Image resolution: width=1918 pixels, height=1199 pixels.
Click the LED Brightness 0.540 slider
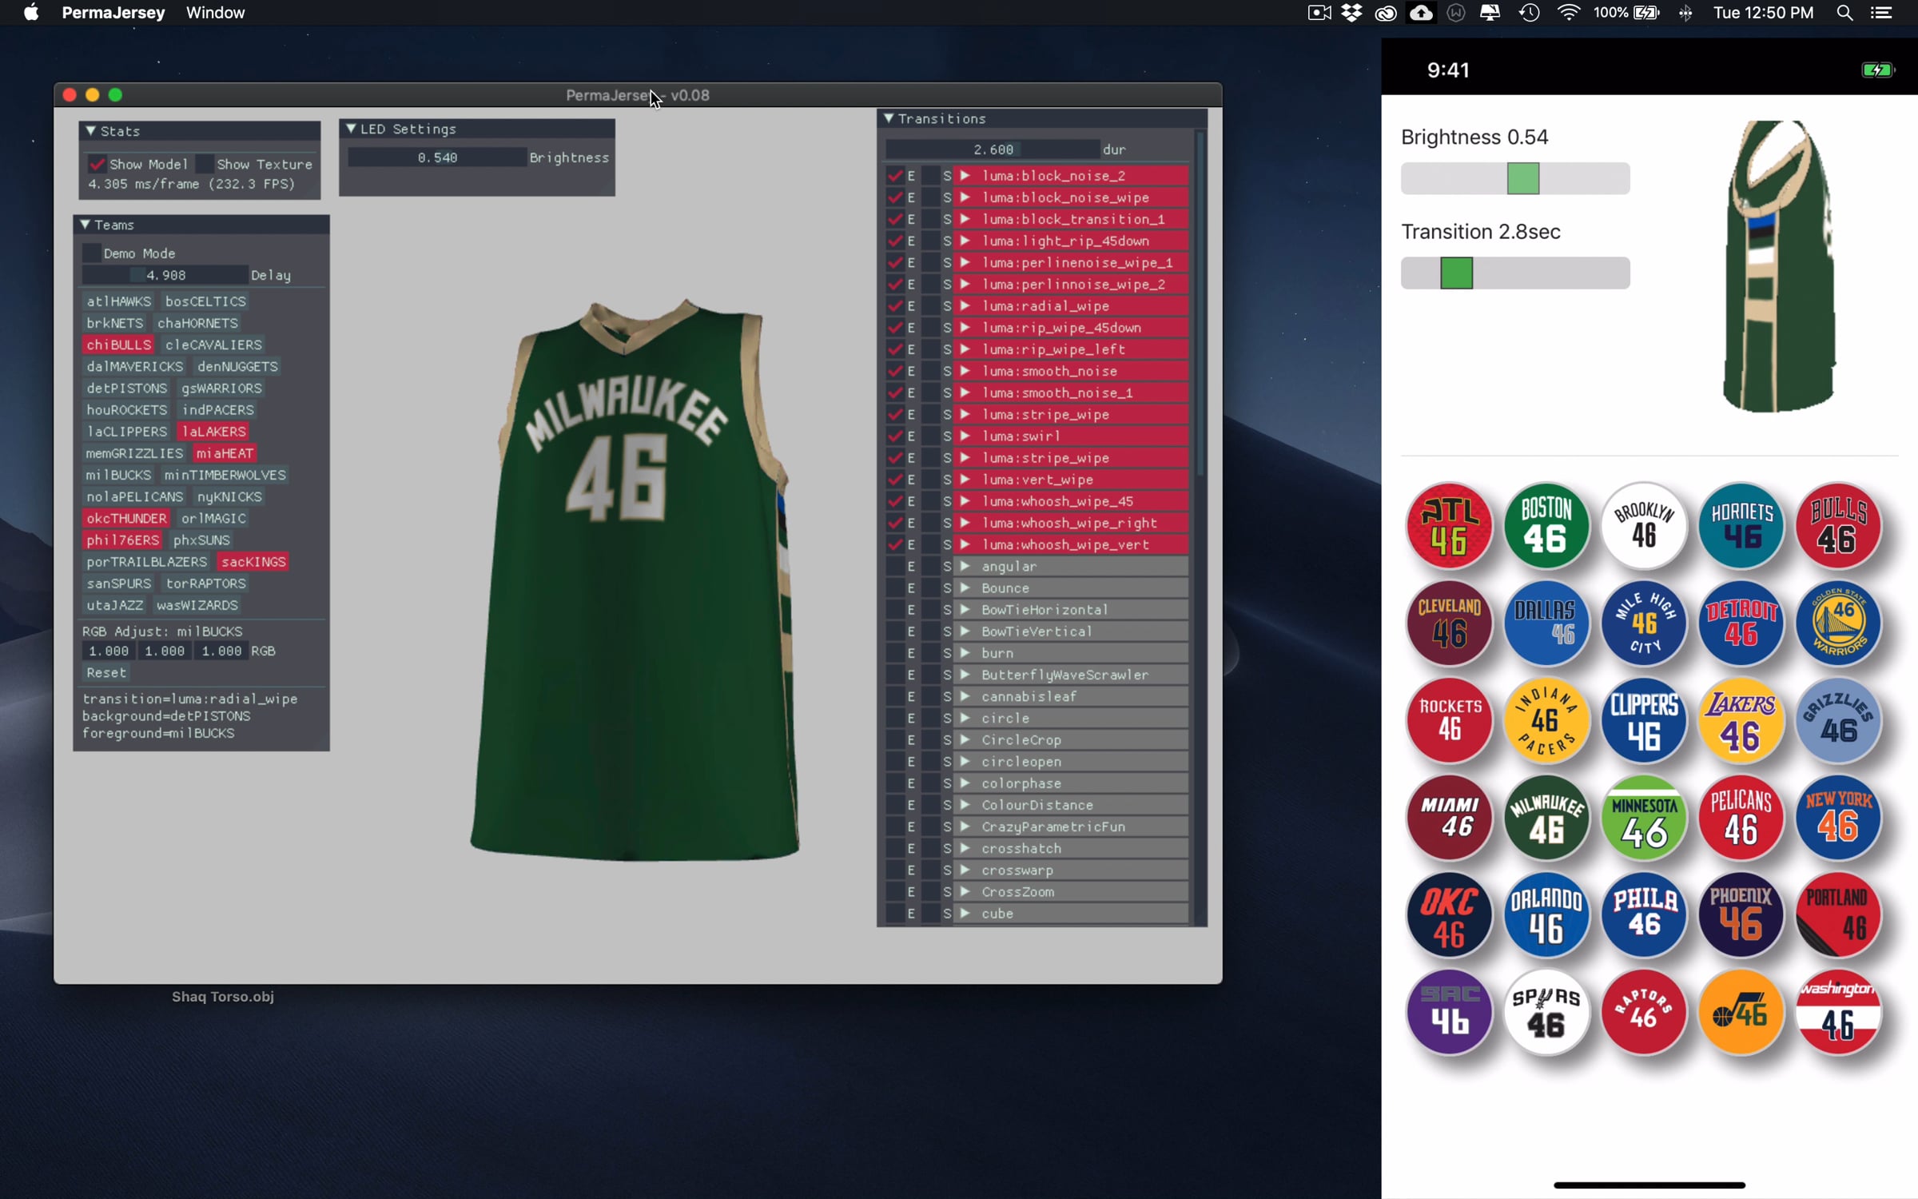coord(437,157)
